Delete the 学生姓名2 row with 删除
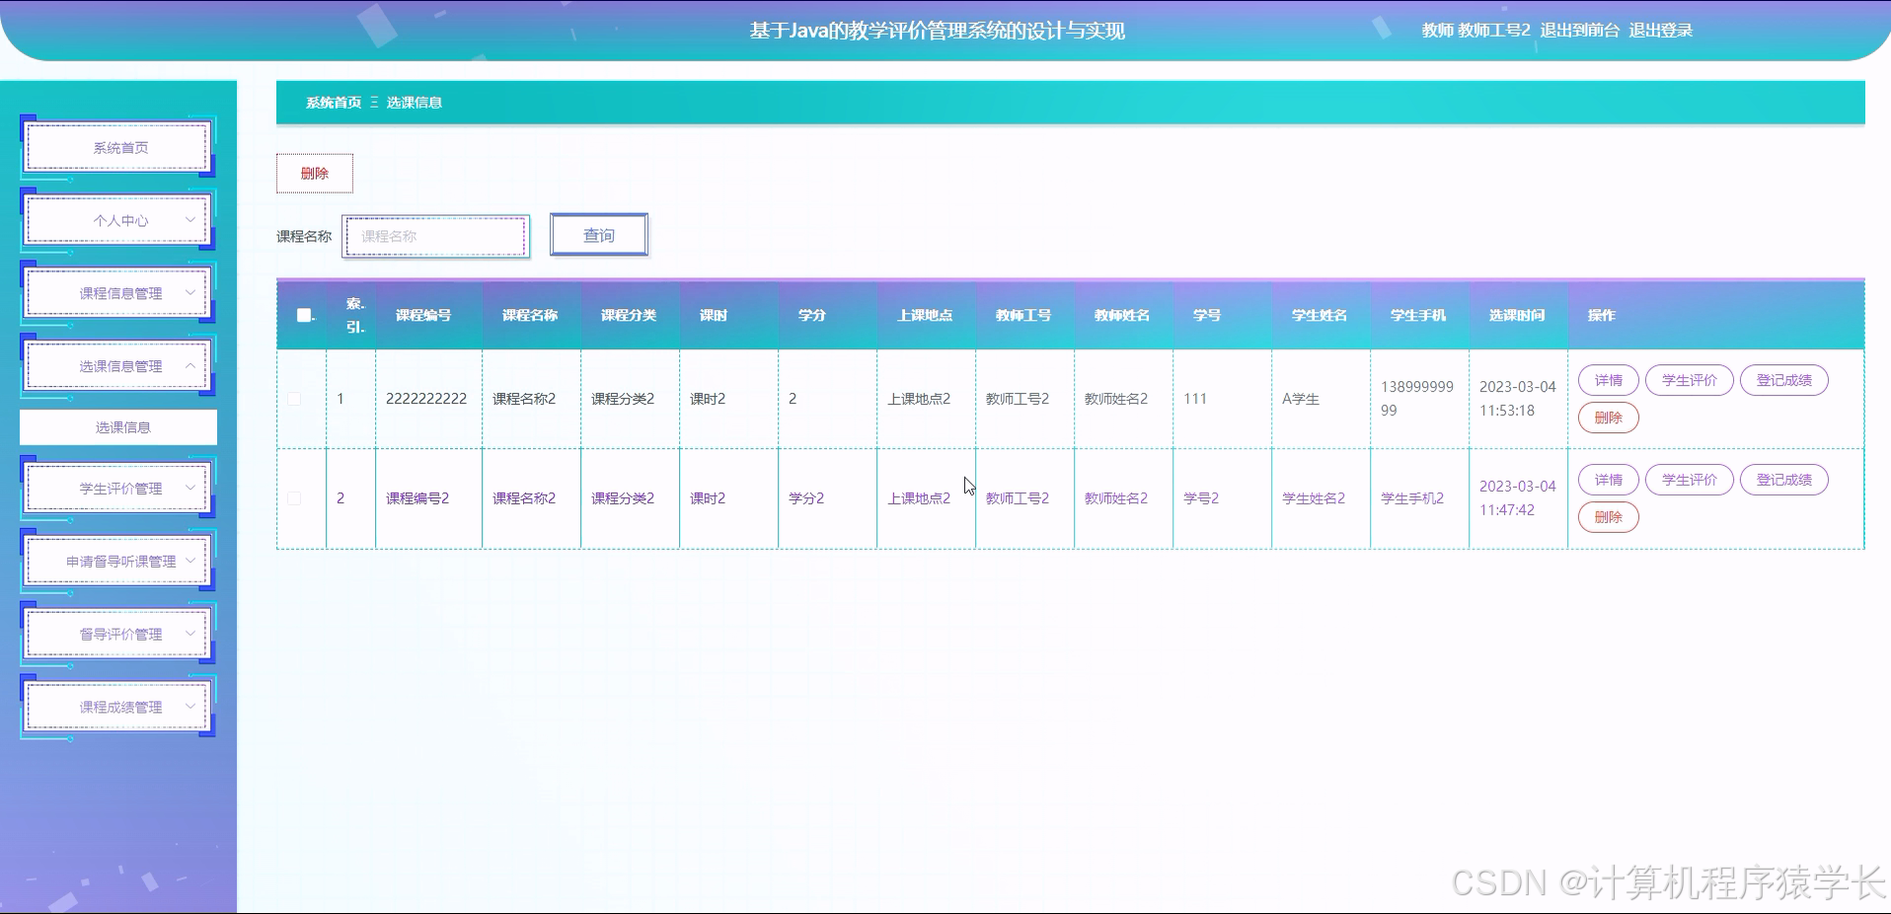 click(x=1609, y=517)
